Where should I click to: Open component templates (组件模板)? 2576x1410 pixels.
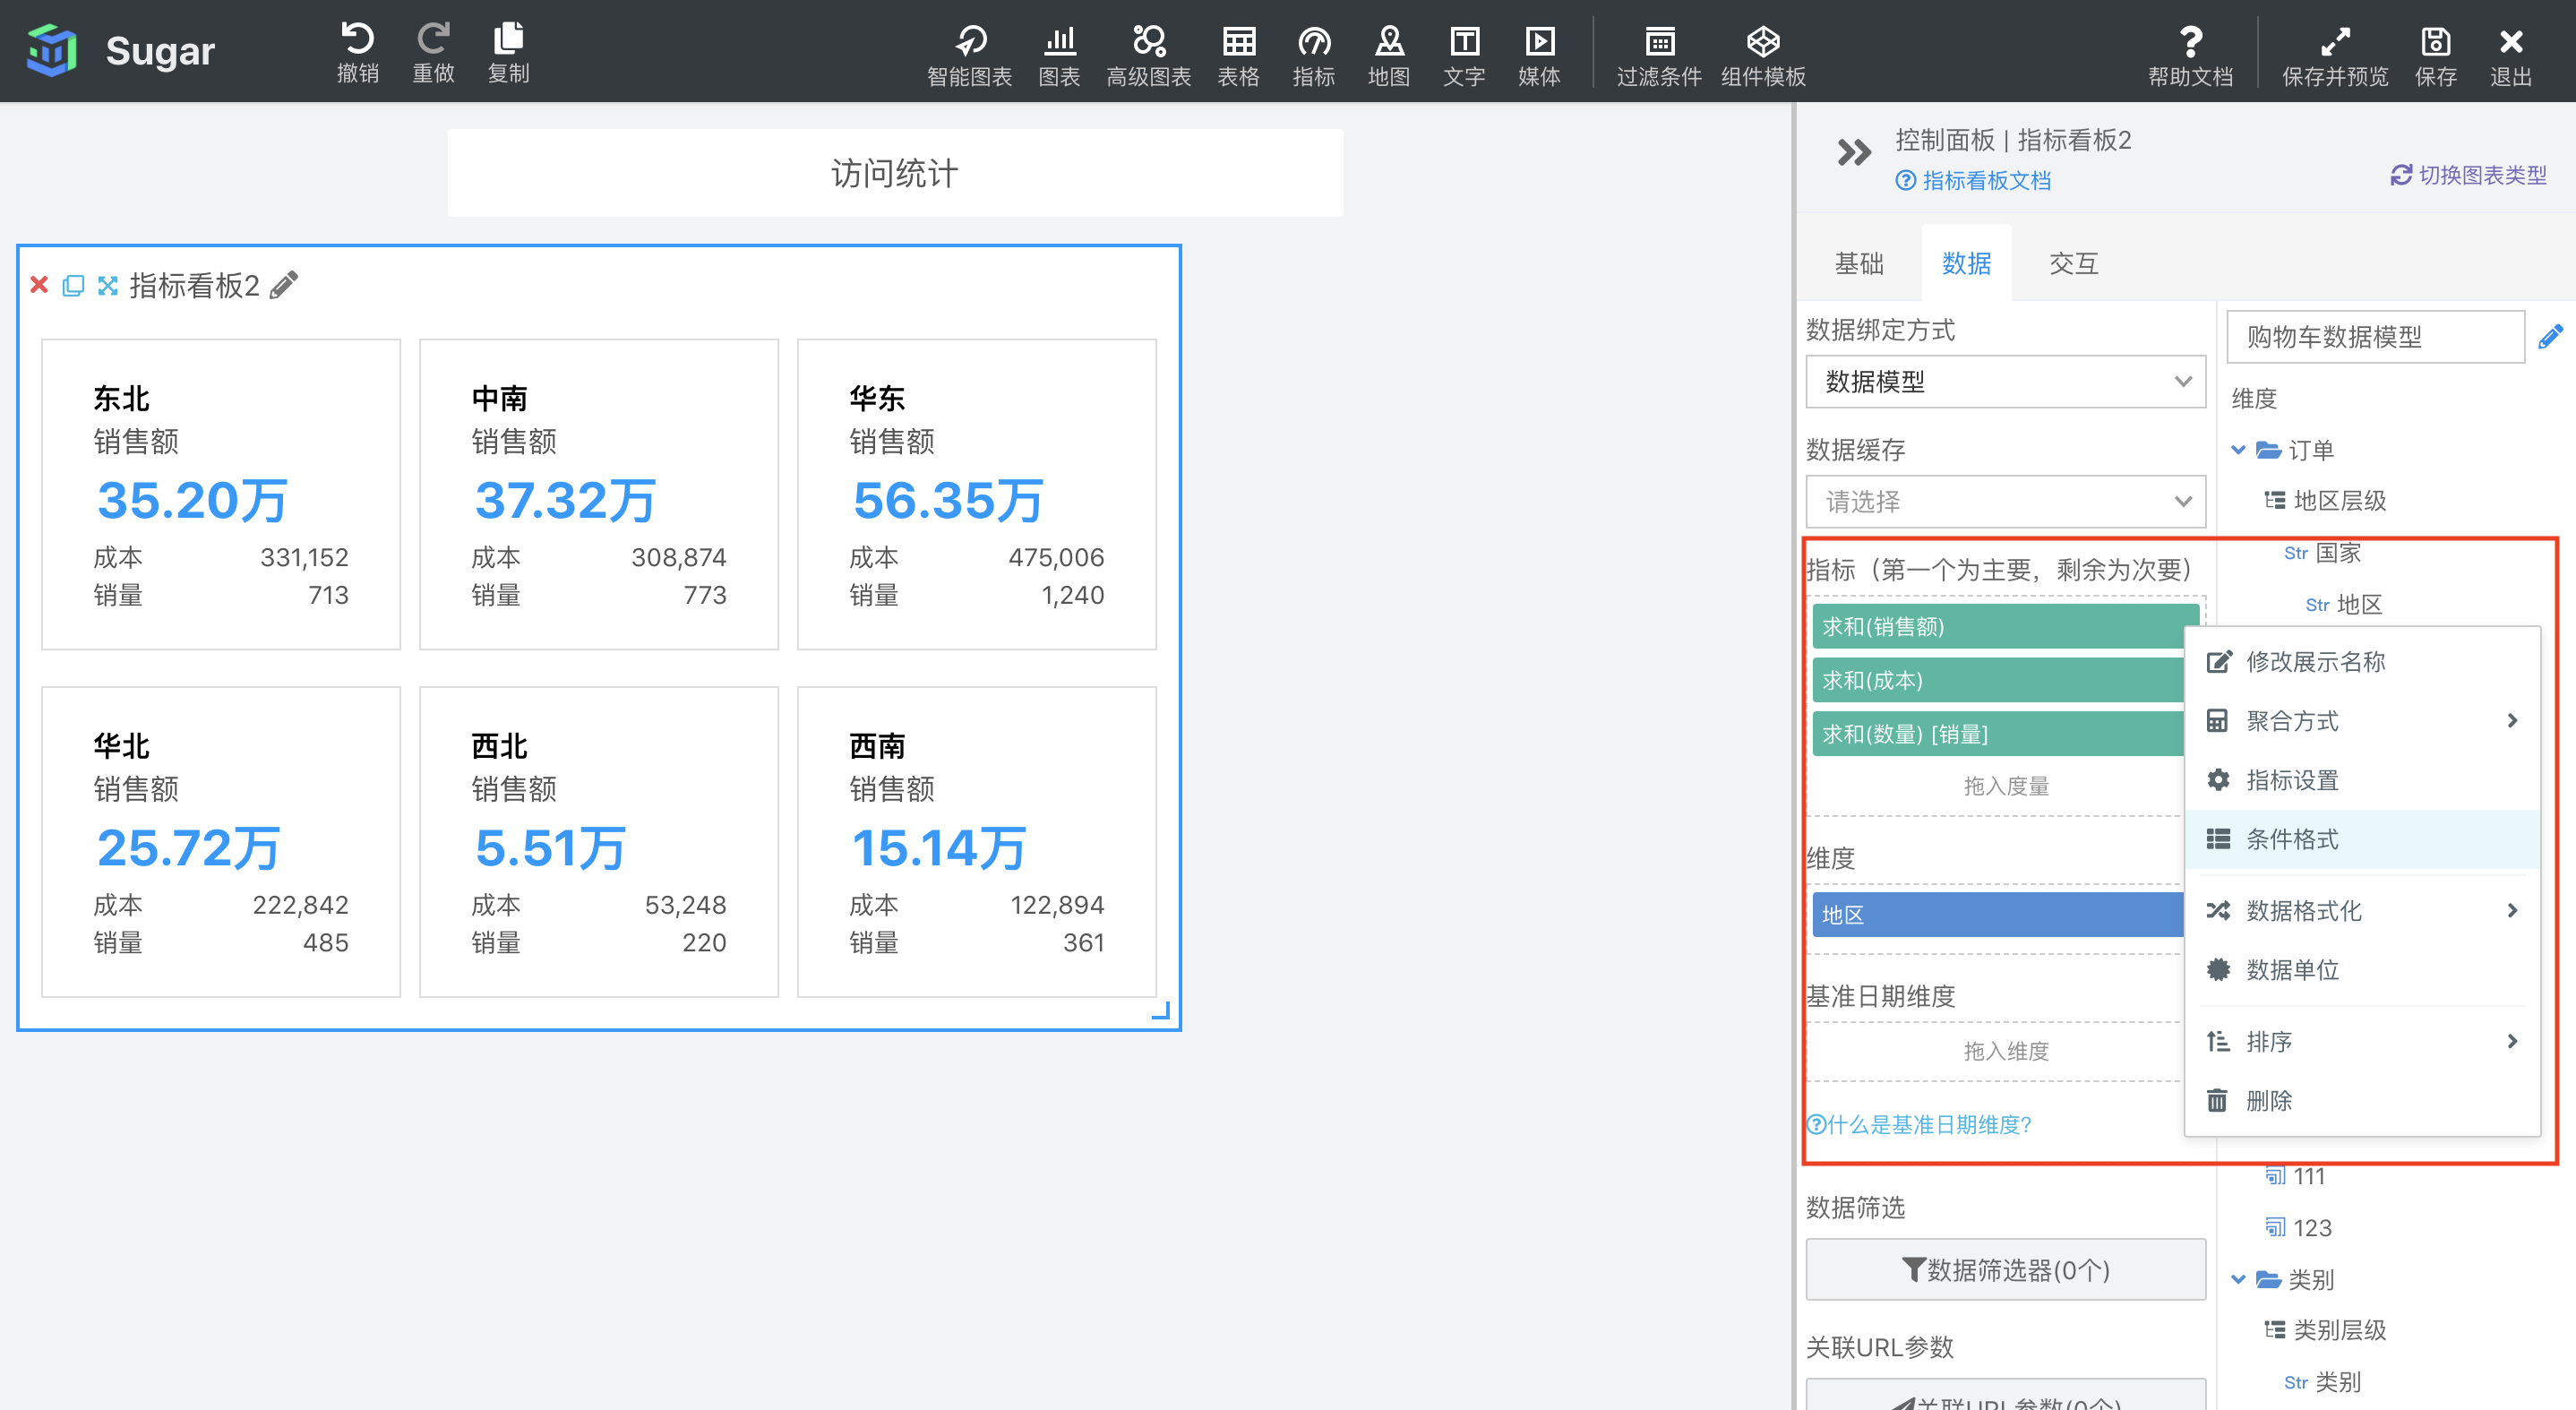coord(1763,55)
